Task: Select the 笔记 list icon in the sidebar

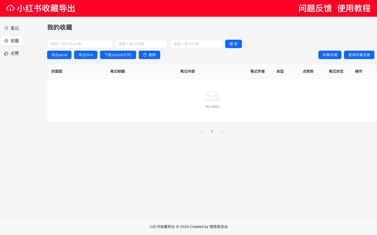Action: click(x=6, y=28)
